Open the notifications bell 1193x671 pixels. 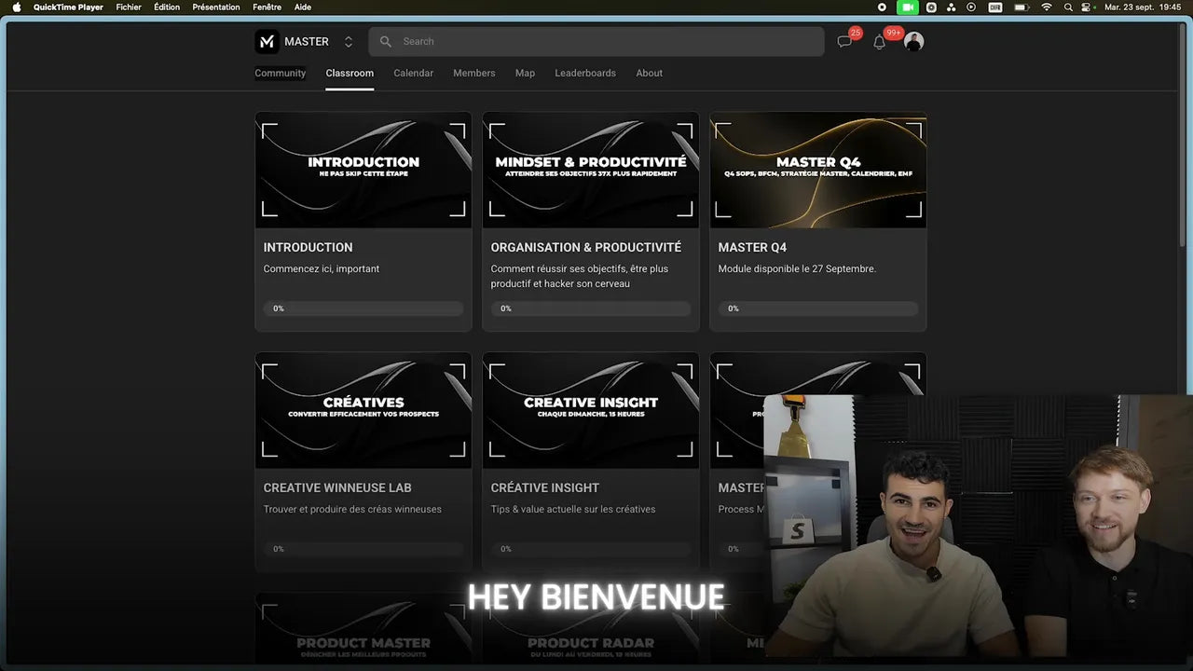[x=879, y=42]
